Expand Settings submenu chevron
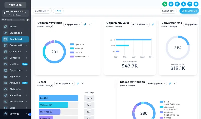Viewport: 201px width, 119px height. coord(27,114)
